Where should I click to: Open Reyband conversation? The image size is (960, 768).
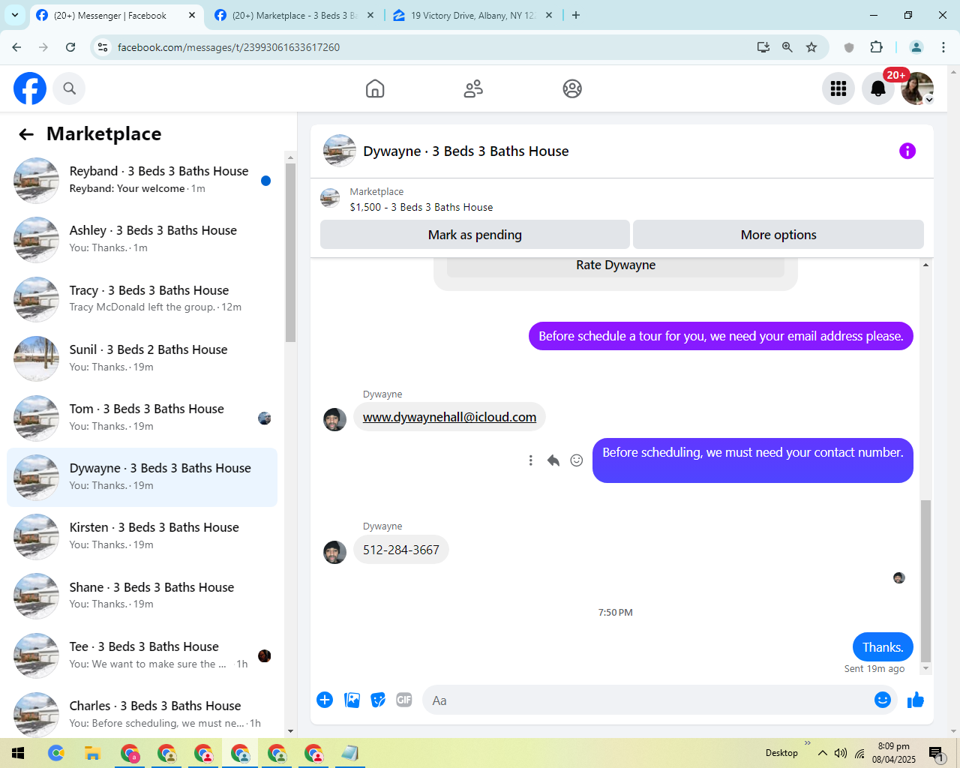(142, 180)
